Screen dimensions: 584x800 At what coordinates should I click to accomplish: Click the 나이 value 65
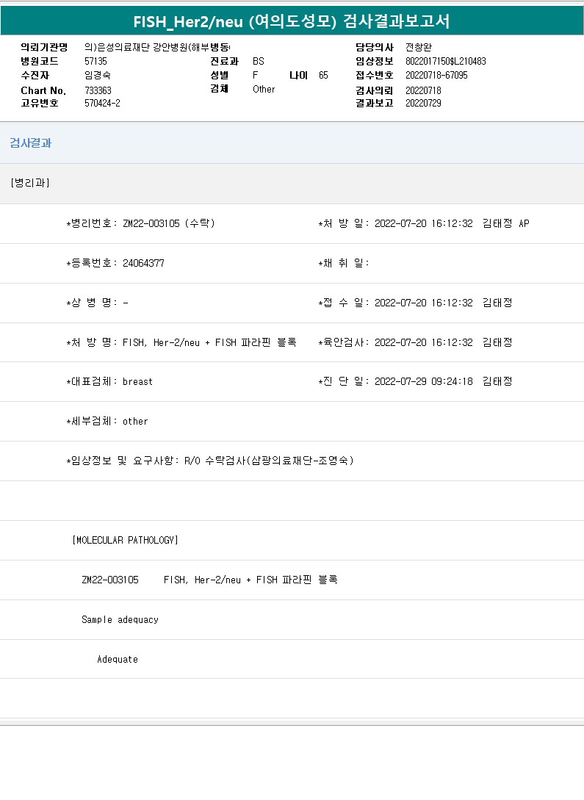pyautogui.click(x=323, y=75)
